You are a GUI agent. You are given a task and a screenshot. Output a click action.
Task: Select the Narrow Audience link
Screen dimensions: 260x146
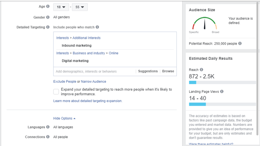click(94, 82)
